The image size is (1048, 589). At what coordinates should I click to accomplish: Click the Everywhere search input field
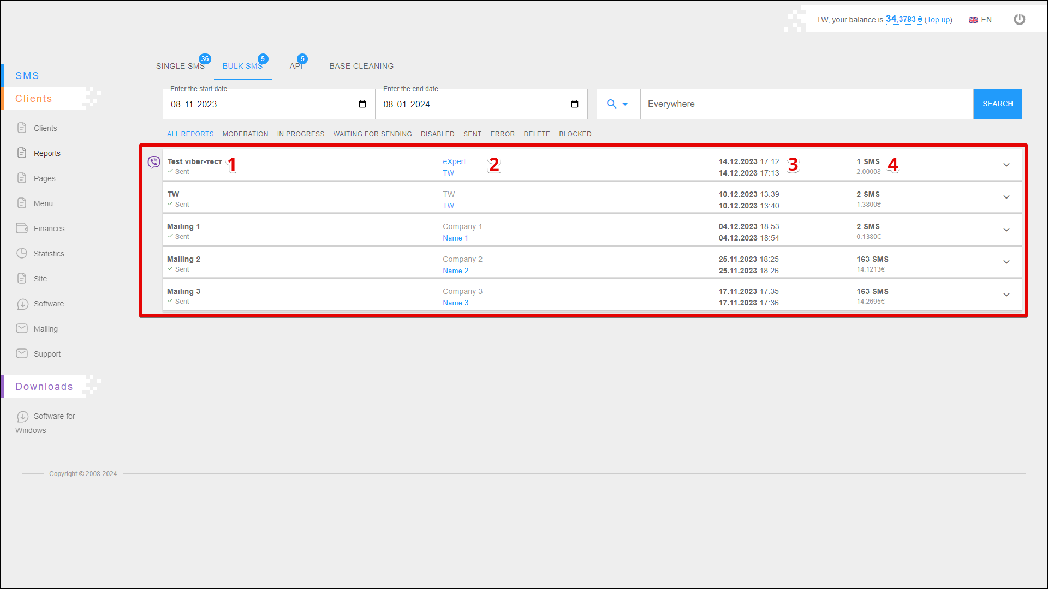[806, 104]
